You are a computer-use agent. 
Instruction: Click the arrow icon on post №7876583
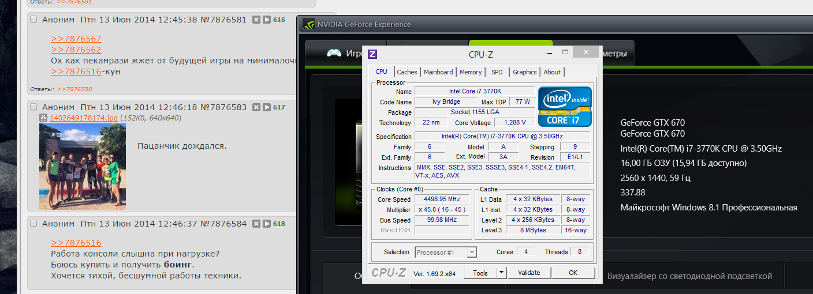[x=267, y=107]
